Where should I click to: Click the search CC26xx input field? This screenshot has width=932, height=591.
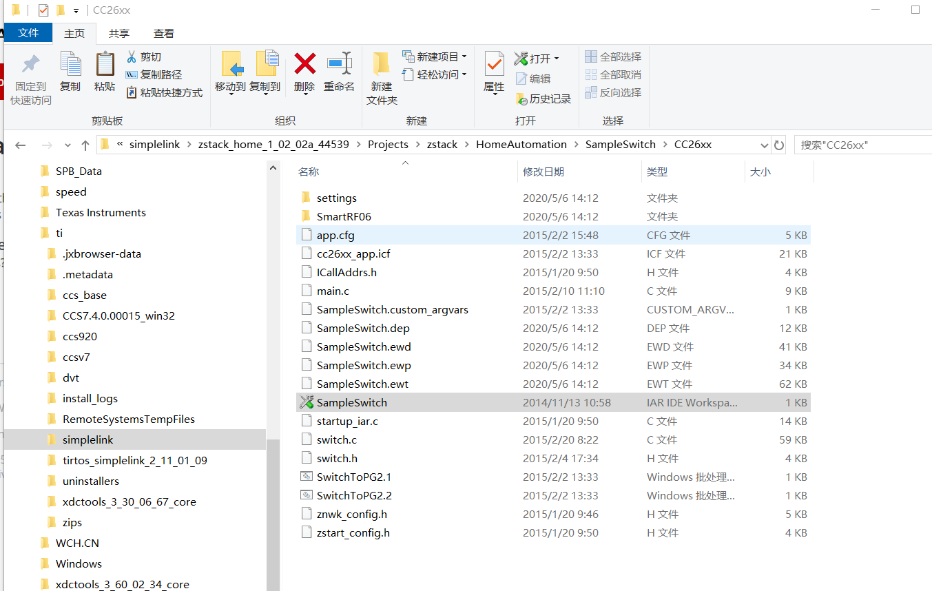(x=862, y=145)
